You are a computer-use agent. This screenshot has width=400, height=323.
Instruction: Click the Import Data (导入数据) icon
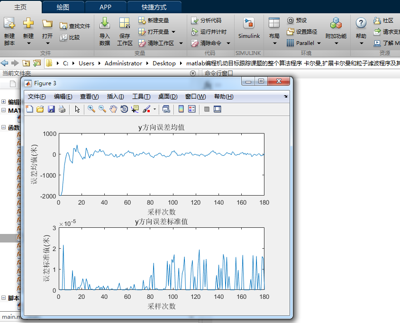[105, 23]
